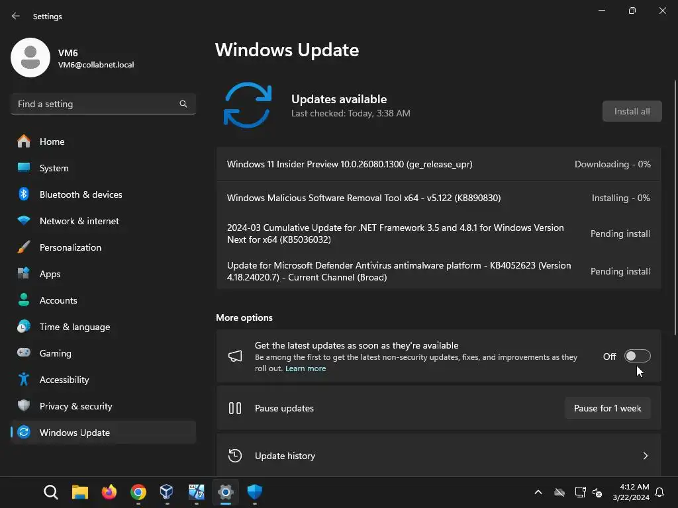Screen dimensions: 678x508
Task: Click inside the Find a setting field
Action: point(103,104)
